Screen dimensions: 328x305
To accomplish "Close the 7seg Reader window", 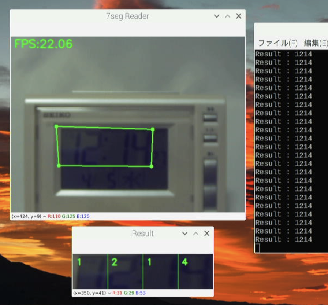I will 239,16.
